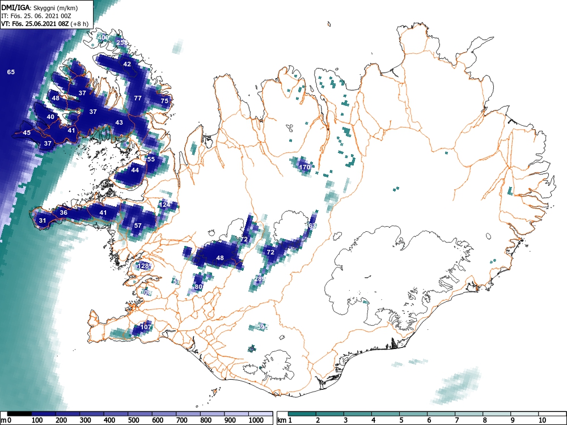The width and height of the screenshot is (567, 425).
Task: Click the visibility value 170 on the map
Action: click(x=305, y=167)
